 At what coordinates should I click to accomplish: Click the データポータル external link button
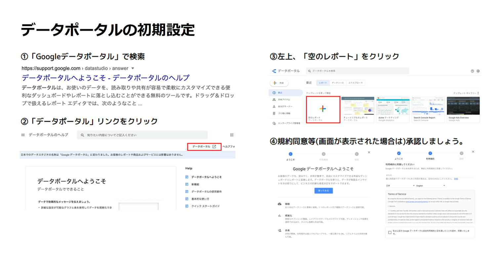point(204,147)
